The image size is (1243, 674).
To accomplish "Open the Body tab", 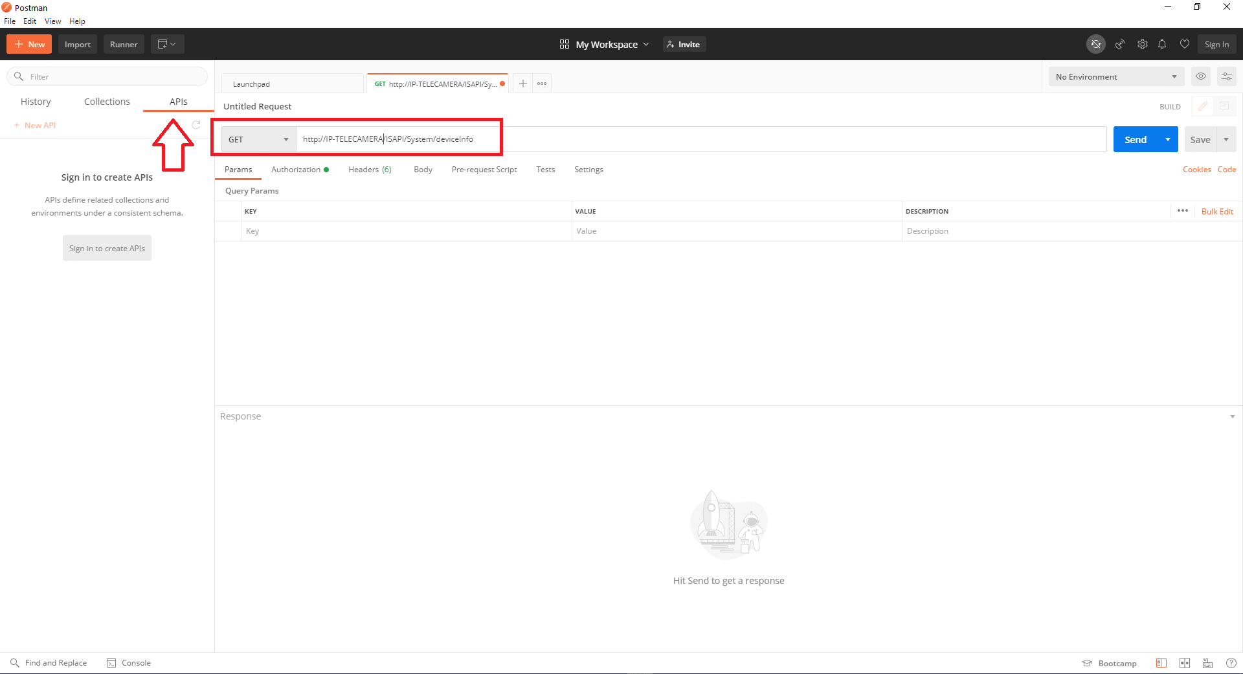I will pos(423,170).
